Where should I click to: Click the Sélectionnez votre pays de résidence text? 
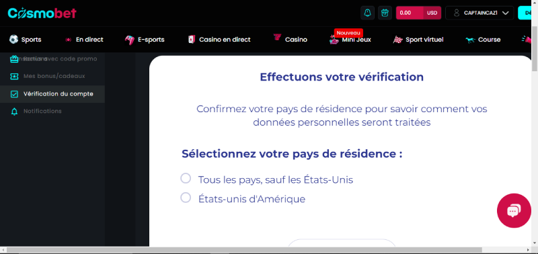pos(292,154)
